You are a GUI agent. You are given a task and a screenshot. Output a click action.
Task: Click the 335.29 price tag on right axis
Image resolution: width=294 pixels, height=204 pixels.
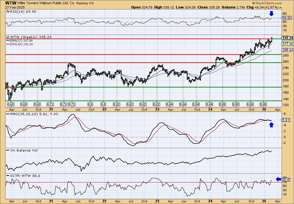[x=287, y=38]
